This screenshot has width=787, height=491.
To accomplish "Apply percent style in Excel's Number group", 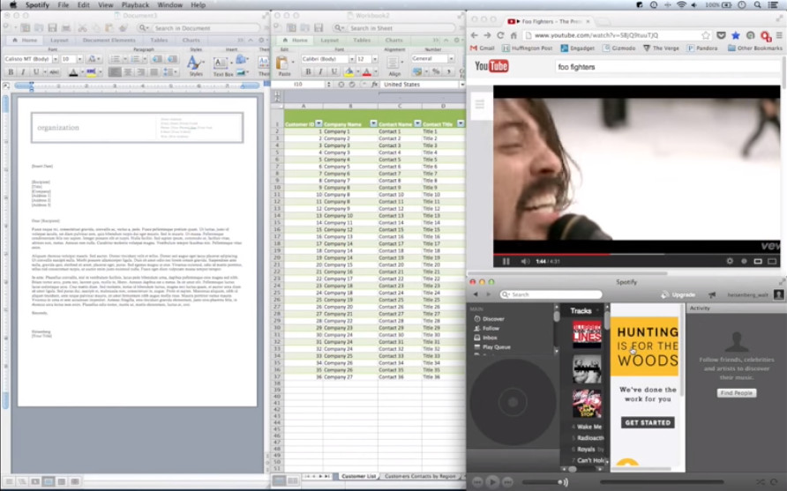I will click(436, 71).
